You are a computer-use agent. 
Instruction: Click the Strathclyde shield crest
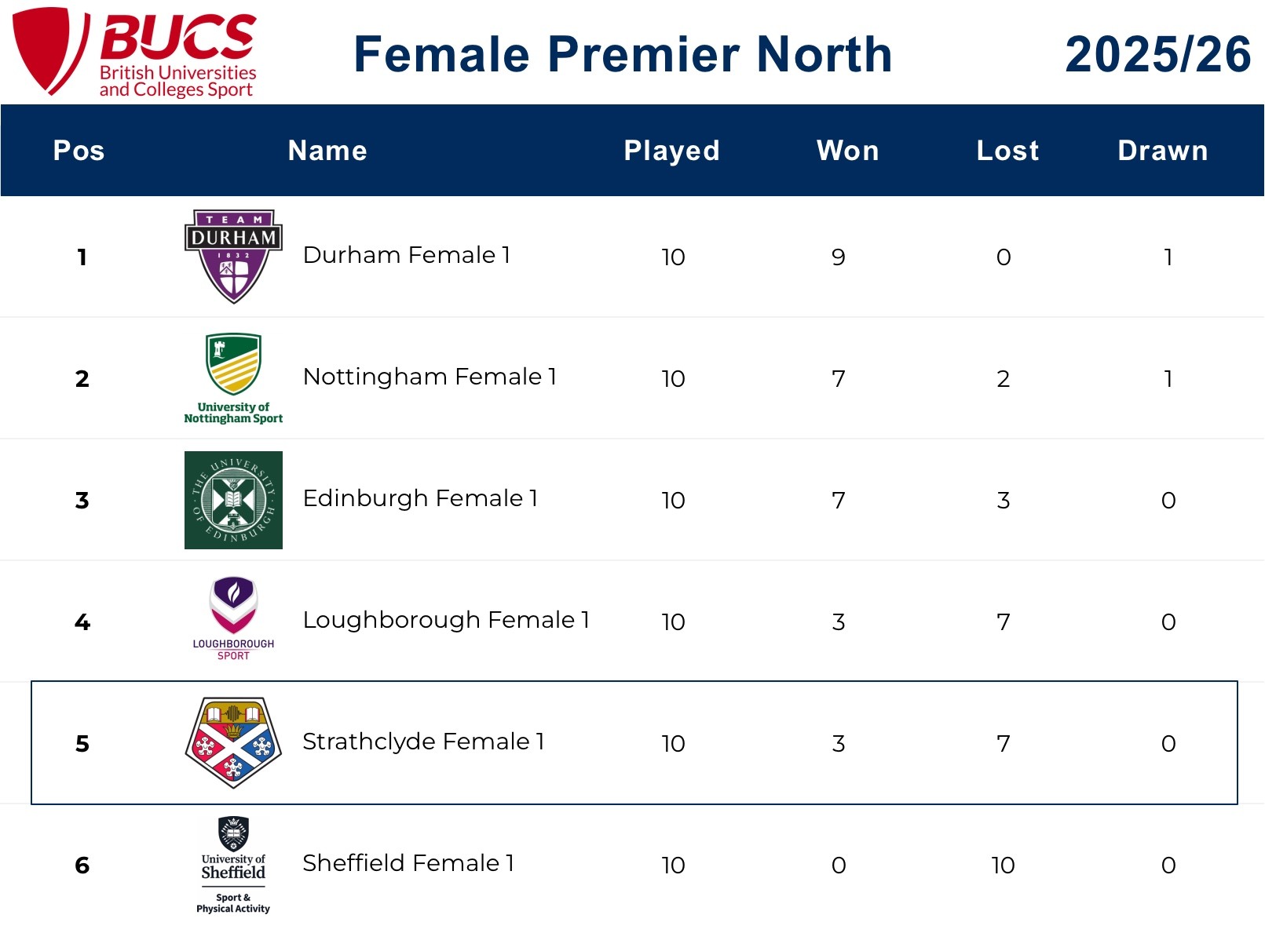tap(233, 742)
